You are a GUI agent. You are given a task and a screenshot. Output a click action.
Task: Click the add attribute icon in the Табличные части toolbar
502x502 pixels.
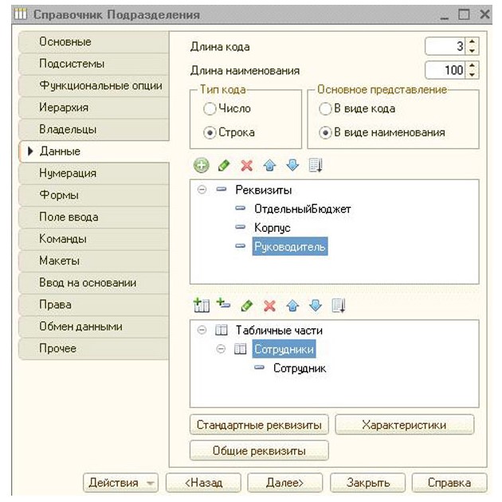coord(223,305)
